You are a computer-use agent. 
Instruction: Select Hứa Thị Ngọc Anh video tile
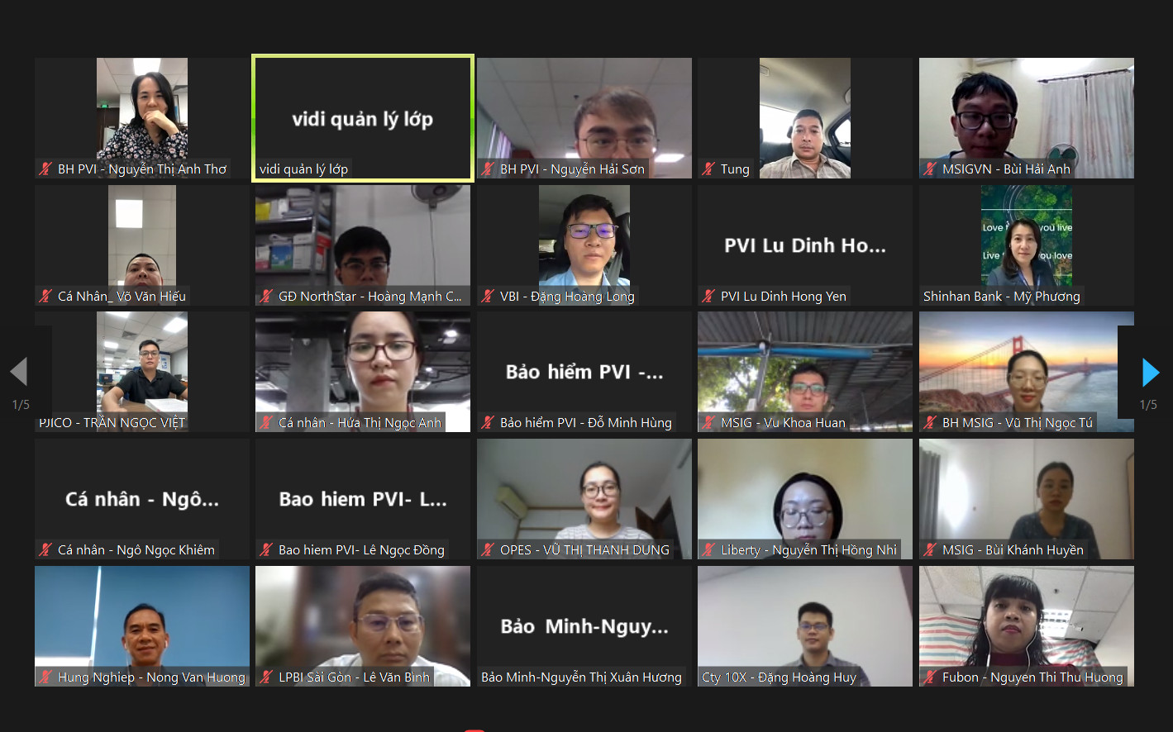[x=363, y=372]
